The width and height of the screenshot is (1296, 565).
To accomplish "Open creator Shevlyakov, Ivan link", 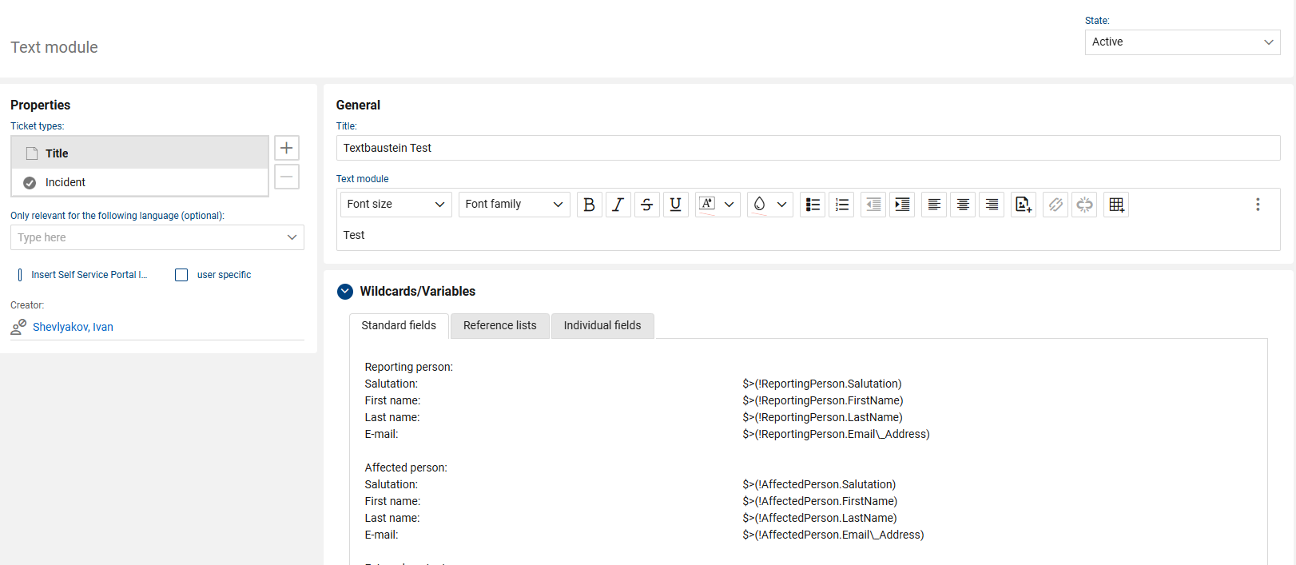I will pyautogui.click(x=73, y=327).
